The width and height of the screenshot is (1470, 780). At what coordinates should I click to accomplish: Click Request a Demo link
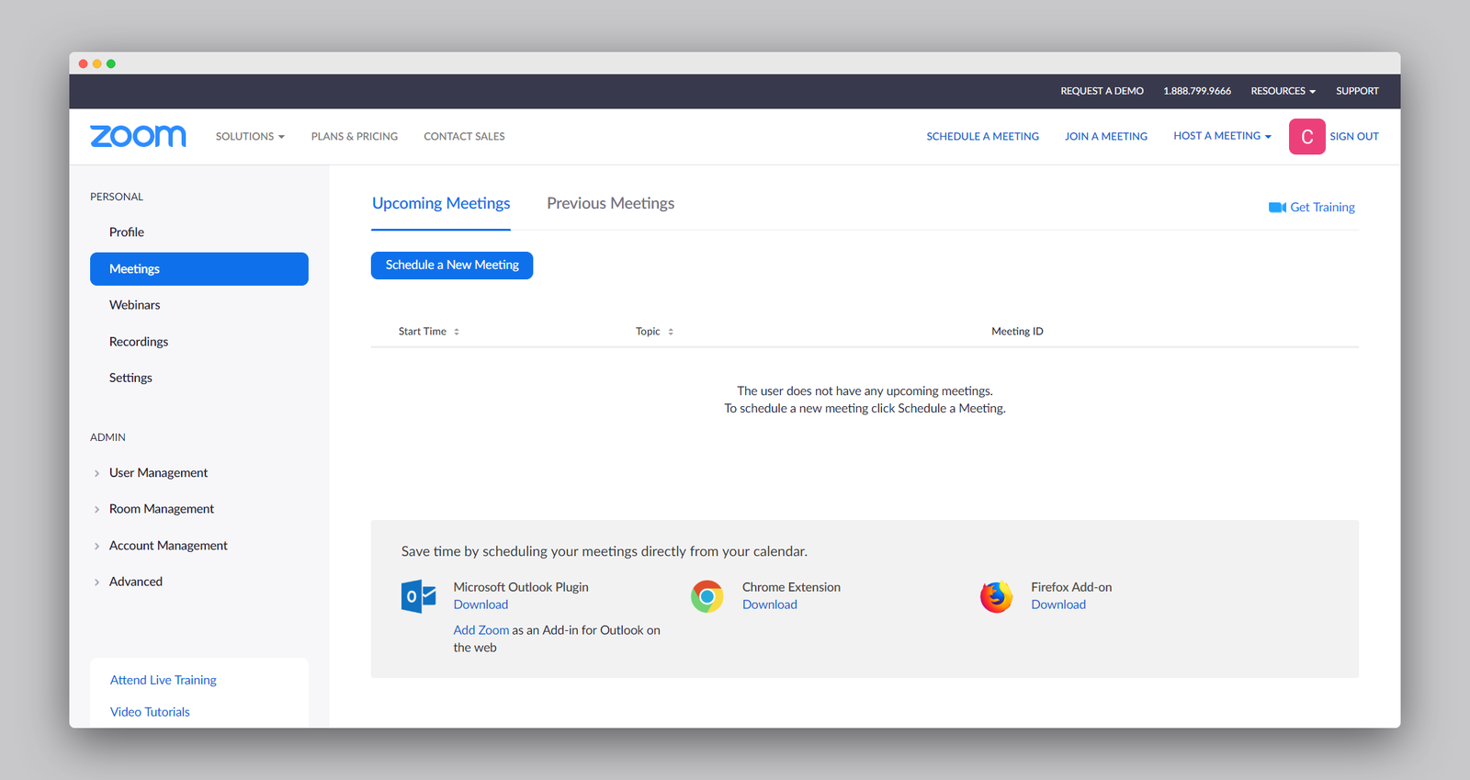pos(1102,91)
